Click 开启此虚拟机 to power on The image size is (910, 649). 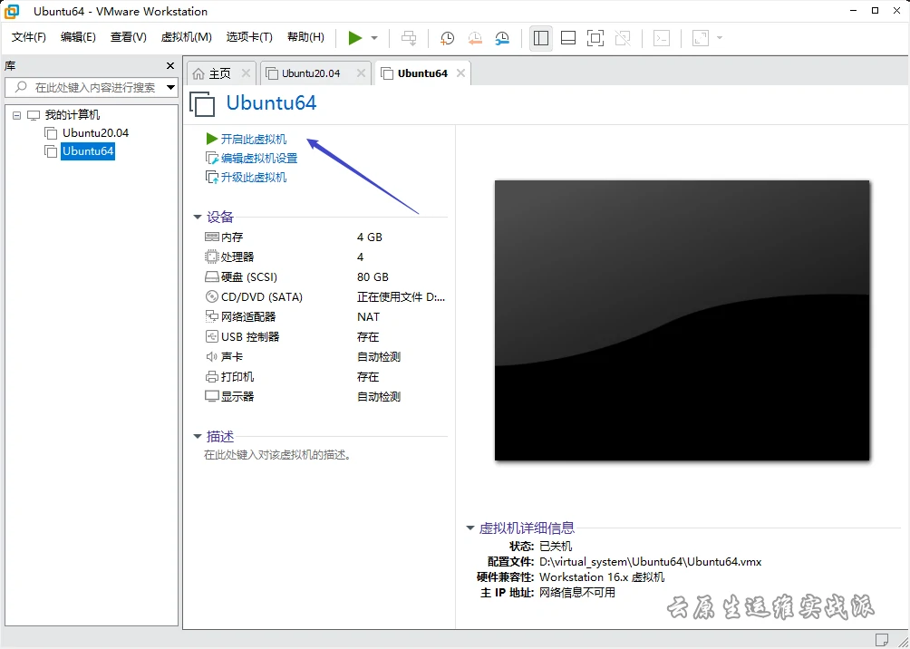point(254,140)
